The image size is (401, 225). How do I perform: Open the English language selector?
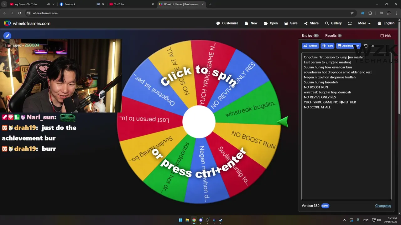(x=386, y=23)
